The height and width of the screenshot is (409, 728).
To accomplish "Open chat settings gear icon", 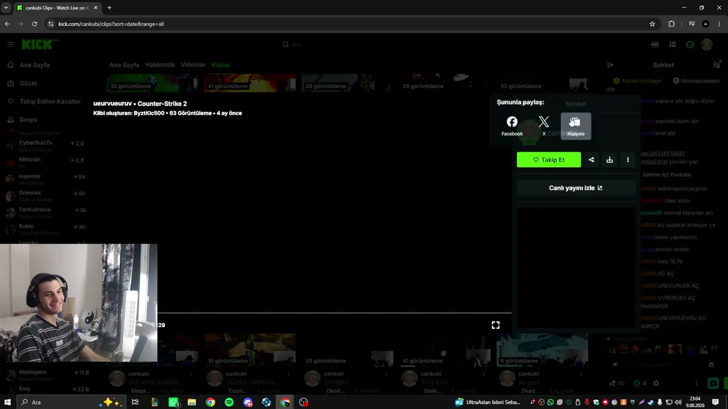I will click(656, 383).
